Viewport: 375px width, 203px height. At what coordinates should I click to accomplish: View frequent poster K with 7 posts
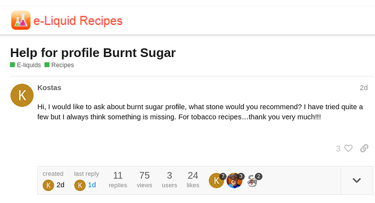coord(216,181)
